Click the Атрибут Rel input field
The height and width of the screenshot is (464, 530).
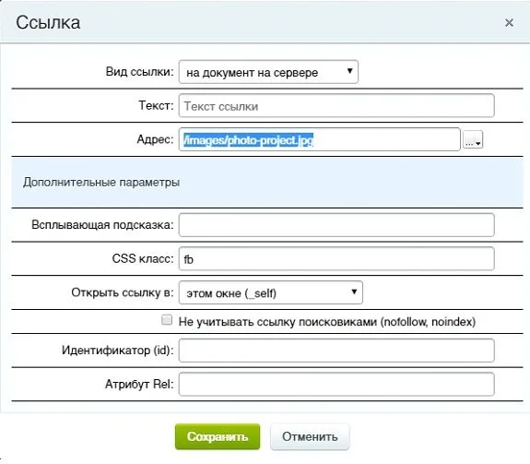tap(336, 384)
